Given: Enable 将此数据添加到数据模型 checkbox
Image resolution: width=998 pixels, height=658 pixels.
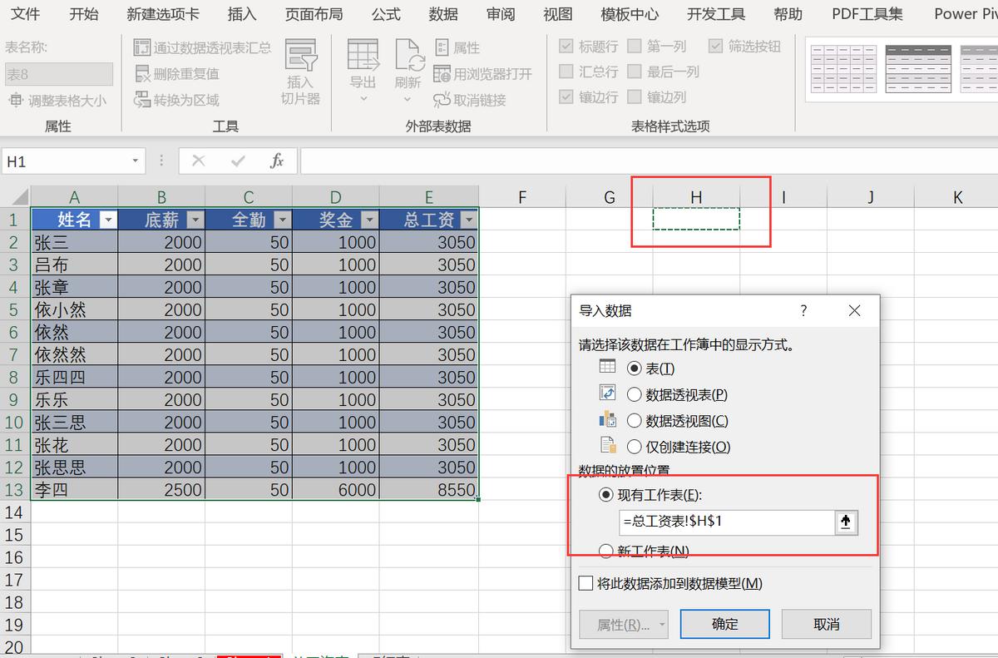Looking at the screenshot, I should pyautogui.click(x=584, y=583).
